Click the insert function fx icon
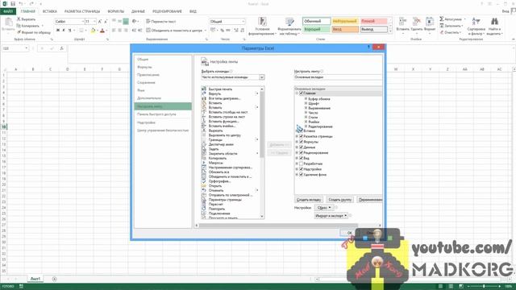516x290 pixels. [x=61, y=48]
